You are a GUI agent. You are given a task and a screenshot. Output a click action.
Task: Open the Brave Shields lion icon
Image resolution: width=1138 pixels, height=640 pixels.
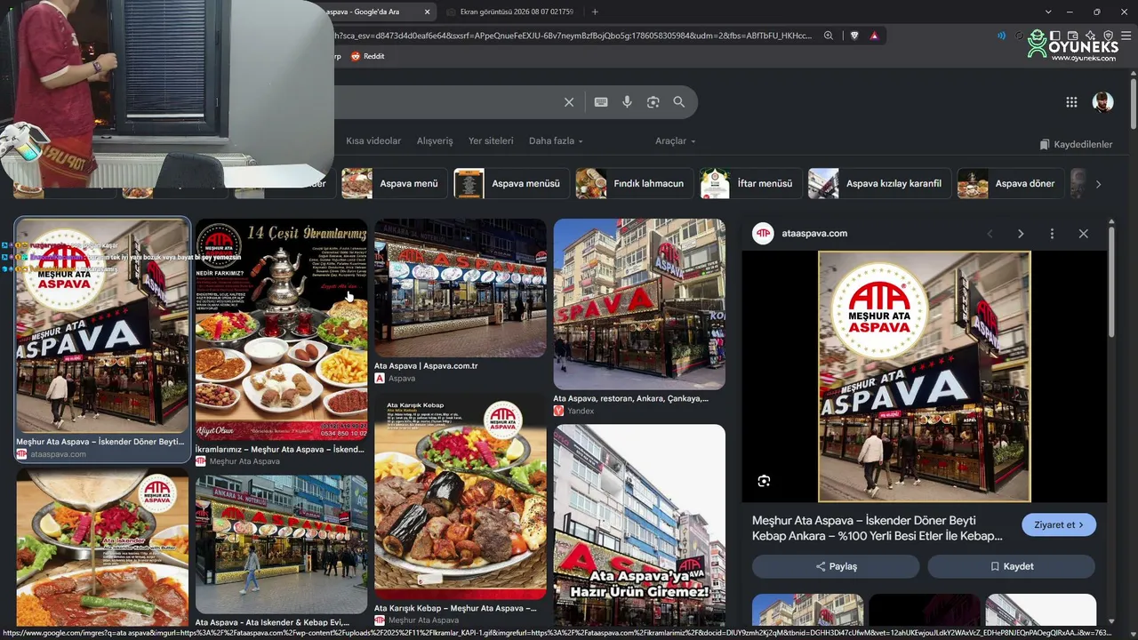854,36
